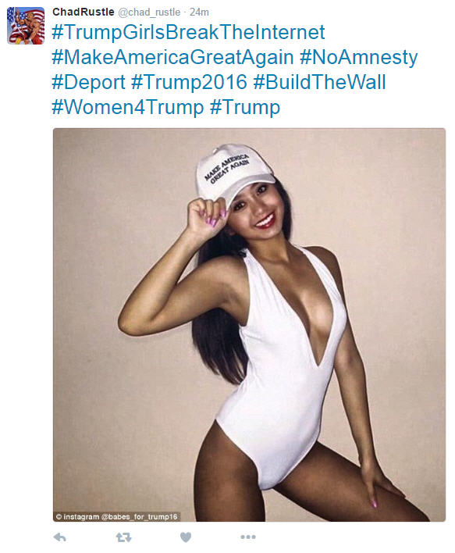This screenshot has height=553, width=455.
Task: Follow the #MakeAmericaGreatAgain hashtag link
Action: click(172, 58)
